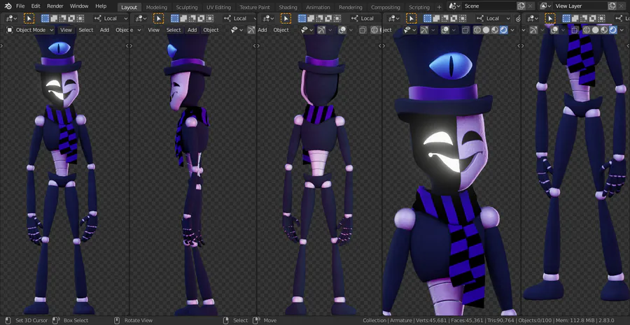The image size is (630, 325).
Task: Choose 'extend selection' mode icon in leftmost viewport header
Action: (53, 18)
